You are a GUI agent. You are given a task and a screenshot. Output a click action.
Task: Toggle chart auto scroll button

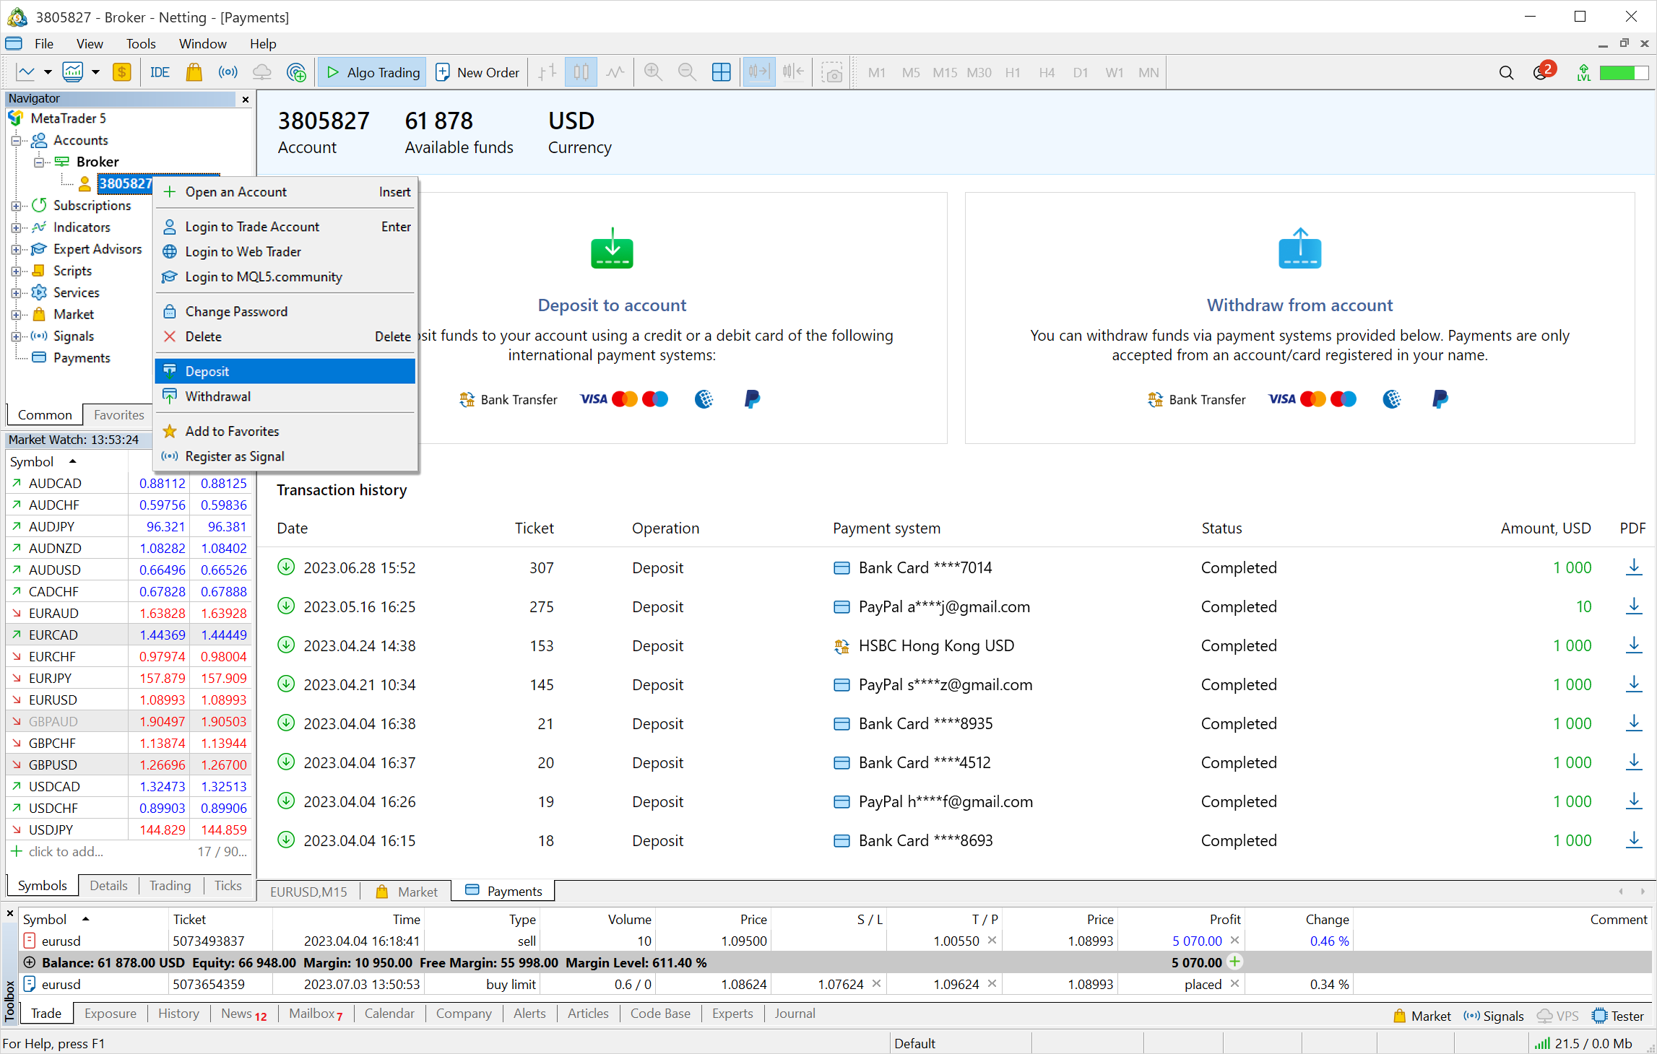[x=758, y=72]
